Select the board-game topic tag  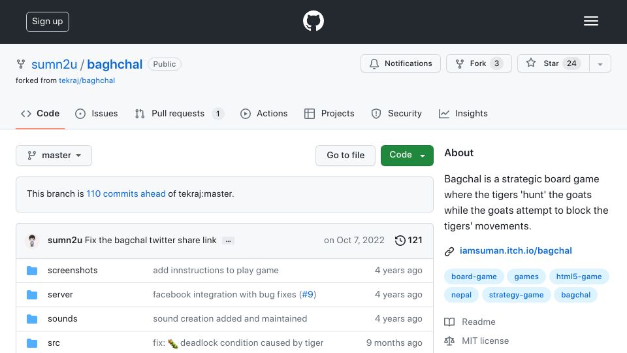[x=474, y=277]
